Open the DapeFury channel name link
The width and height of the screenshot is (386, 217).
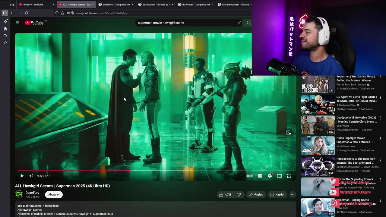32,193
